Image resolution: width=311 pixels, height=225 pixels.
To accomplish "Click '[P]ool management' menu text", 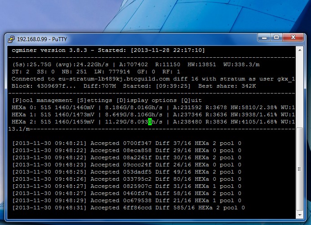I will 42,101.
